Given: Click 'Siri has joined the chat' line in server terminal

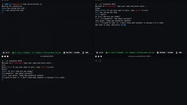Looking at the screenshot, I should point(13,10).
